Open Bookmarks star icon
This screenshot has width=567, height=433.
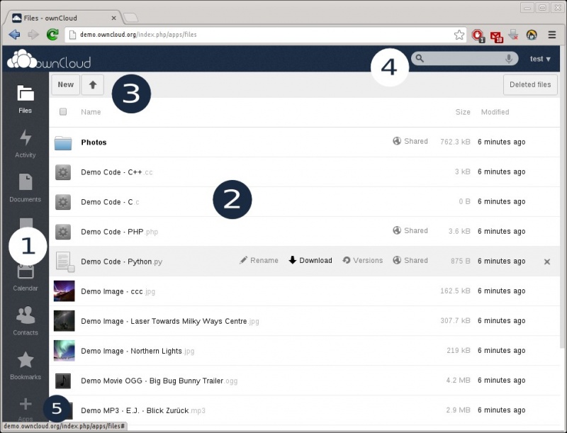coord(26,360)
